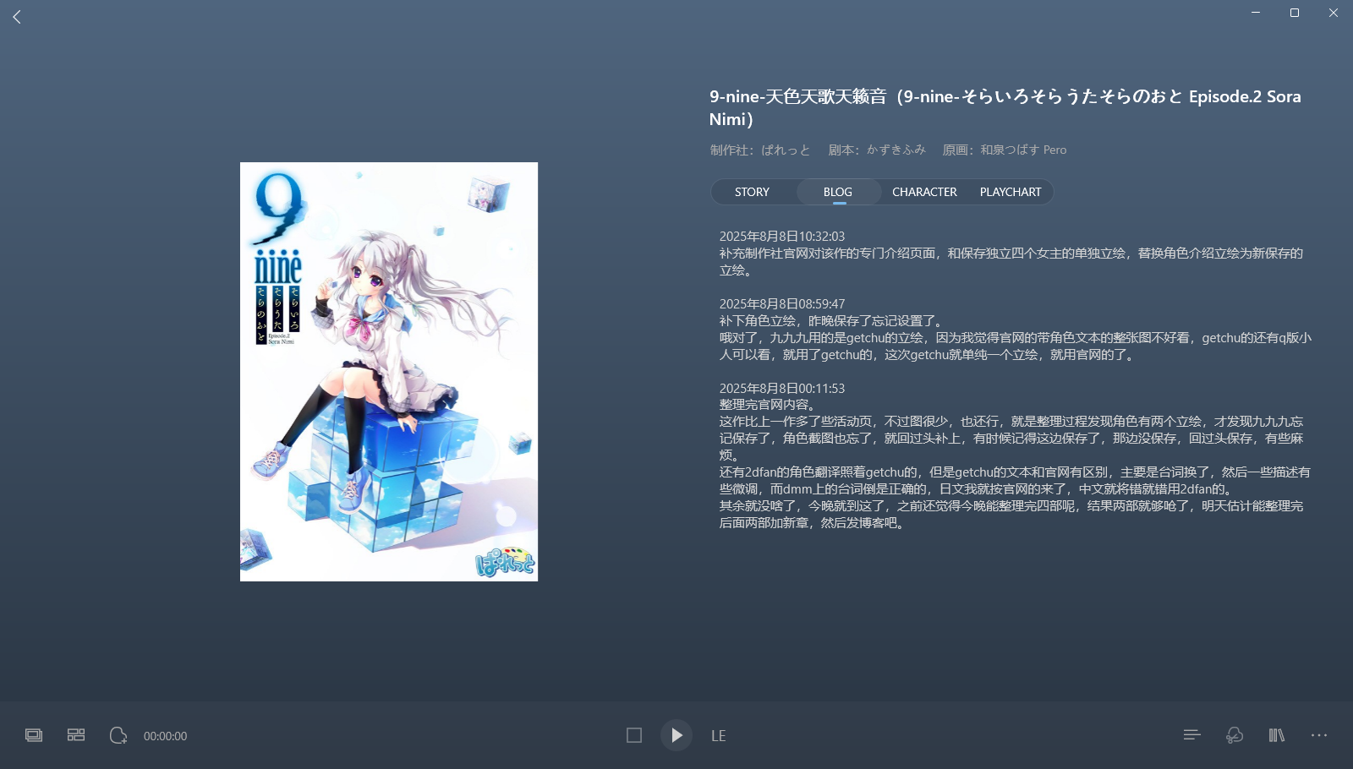
Task: Click the blog timestamp 2025年8月8日00:11:53
Action: tap(782, 389)
